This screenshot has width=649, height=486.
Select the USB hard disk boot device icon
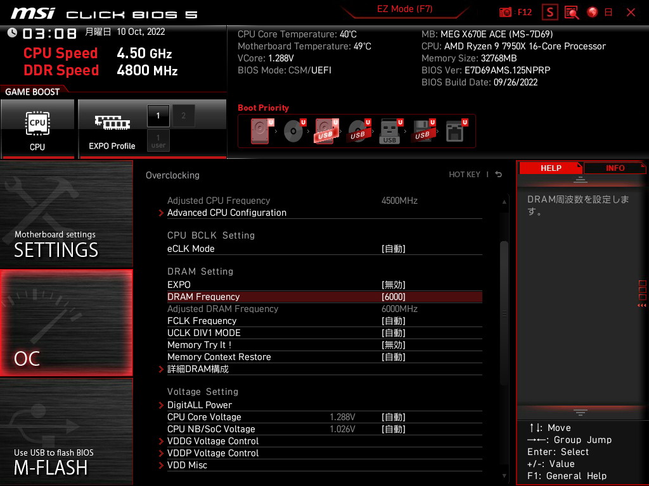(x=327, y=131)
